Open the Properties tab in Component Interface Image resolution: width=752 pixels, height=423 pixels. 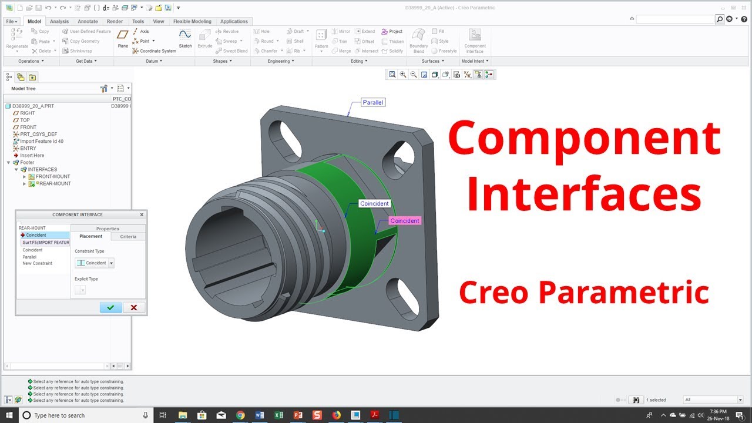[108, 229]
